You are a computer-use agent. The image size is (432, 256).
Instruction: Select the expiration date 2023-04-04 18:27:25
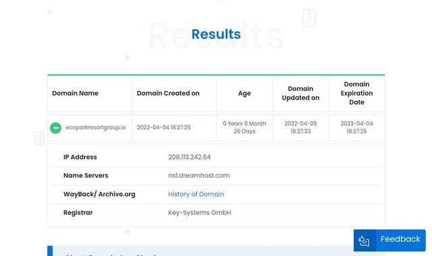click(x=356, y=127)
